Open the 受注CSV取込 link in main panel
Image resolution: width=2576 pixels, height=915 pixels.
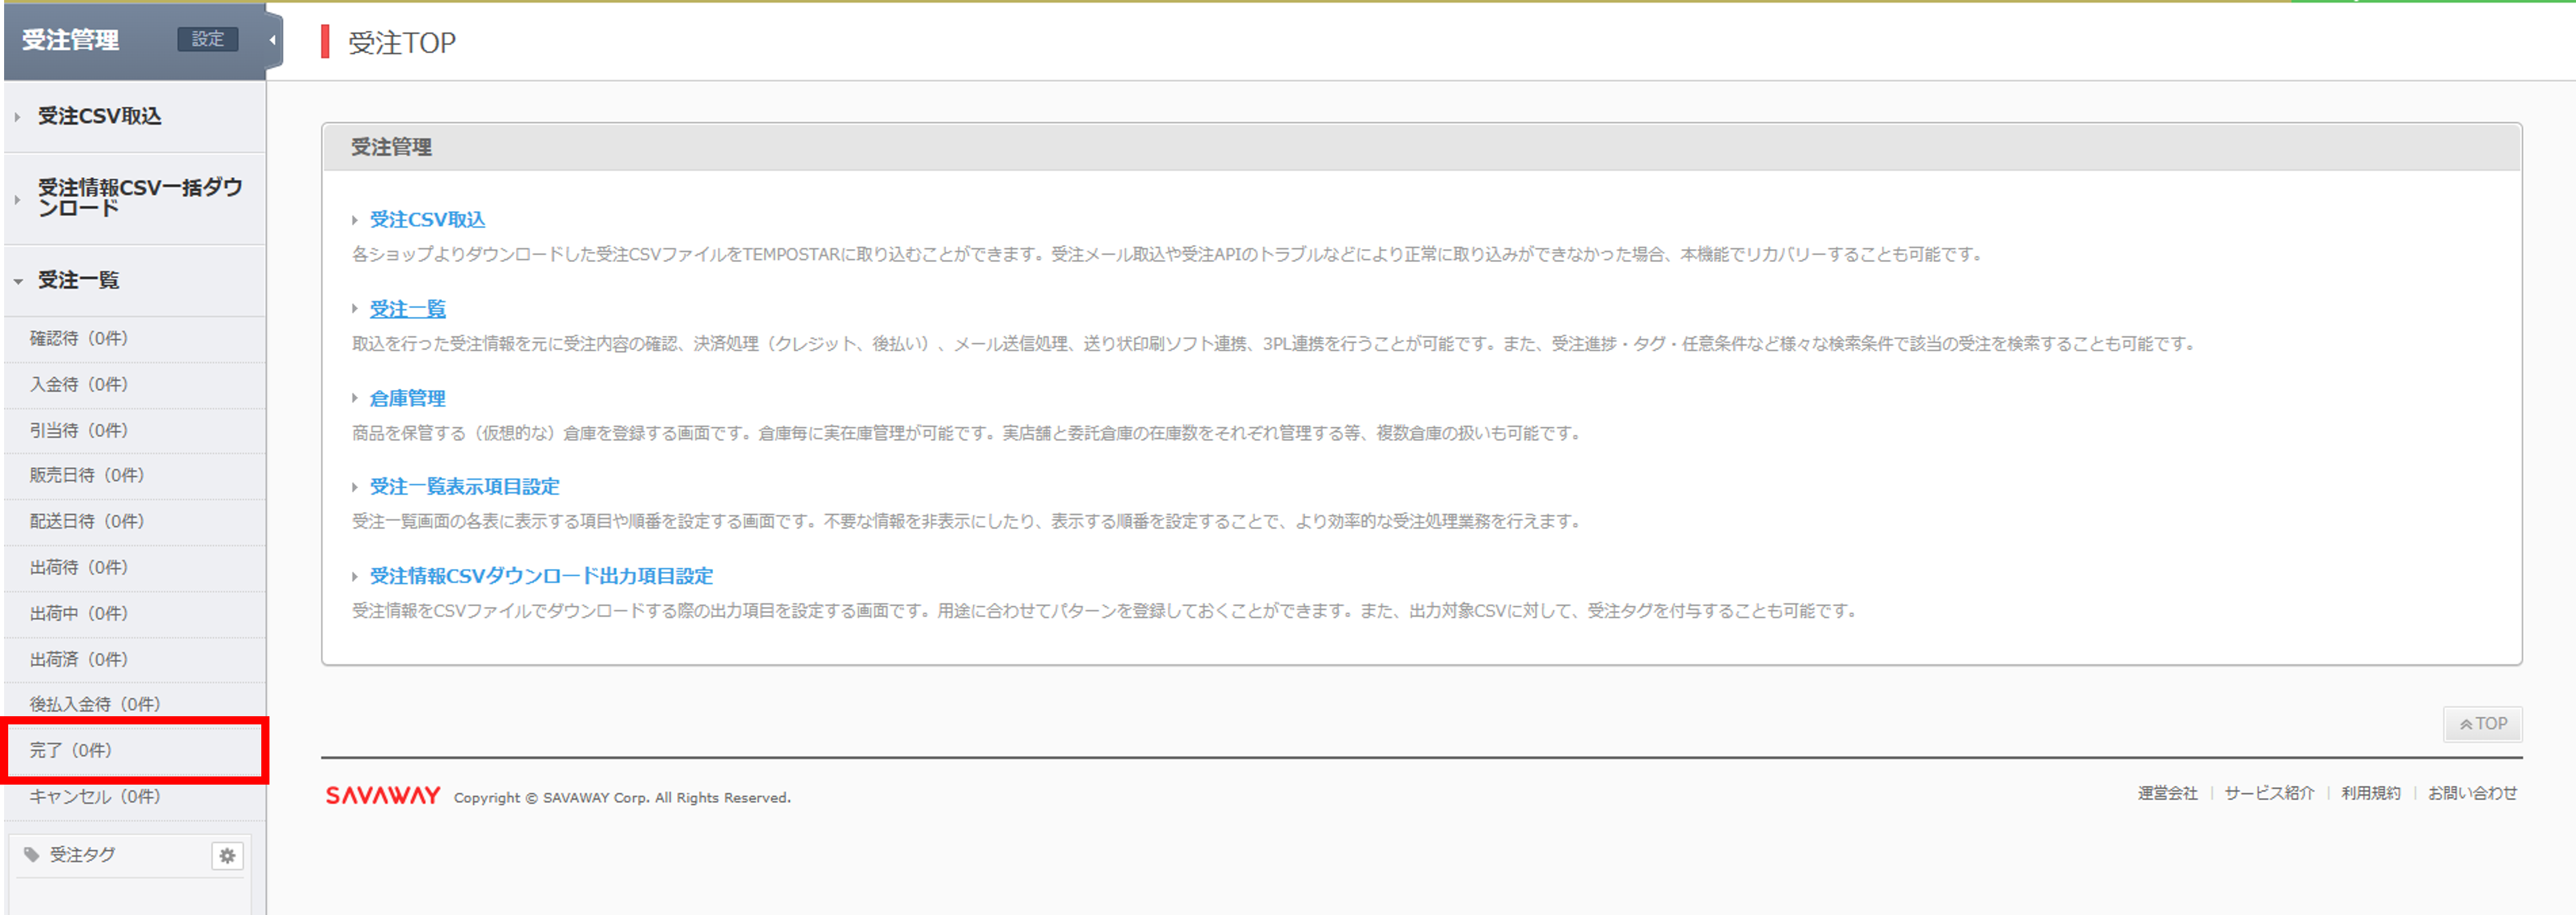[427, 220]
